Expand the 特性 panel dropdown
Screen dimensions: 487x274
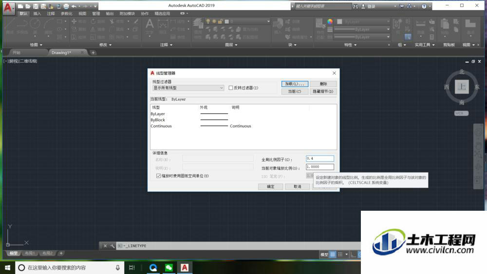350,45
